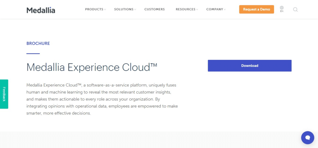
Task: Open the PRODUCTS navigation item
Action: [x=94, y=9]
